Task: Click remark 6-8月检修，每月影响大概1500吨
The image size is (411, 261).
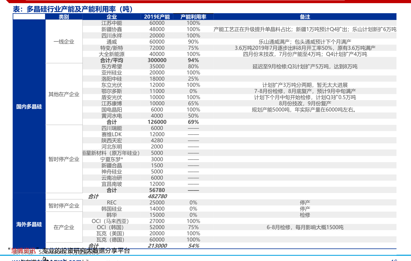Action: 305,227
